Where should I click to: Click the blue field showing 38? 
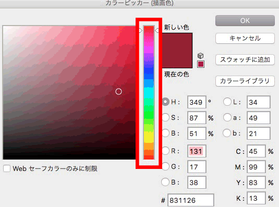197,182
